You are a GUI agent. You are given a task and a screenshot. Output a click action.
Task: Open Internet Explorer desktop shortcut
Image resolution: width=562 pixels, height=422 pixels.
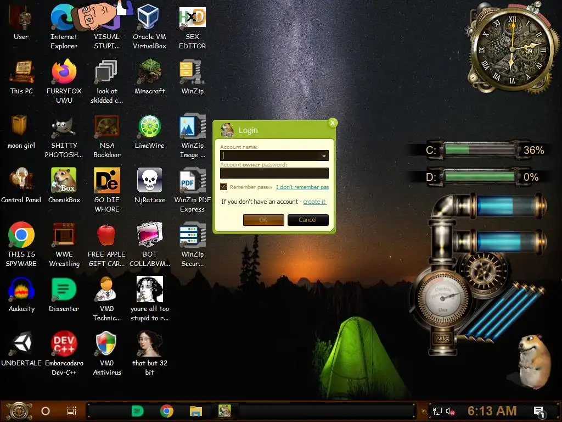pos(64,27)
